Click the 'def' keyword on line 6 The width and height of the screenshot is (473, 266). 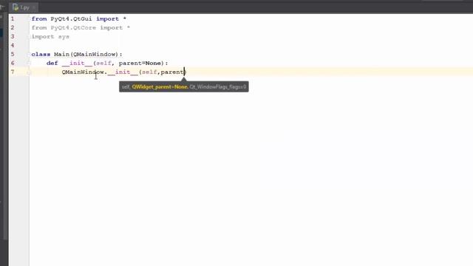click(x=52, y=64)
